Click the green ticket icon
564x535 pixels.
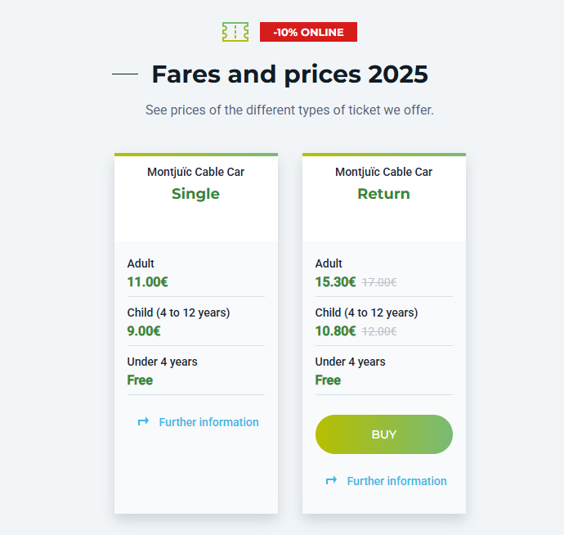[x=235, y=32]
